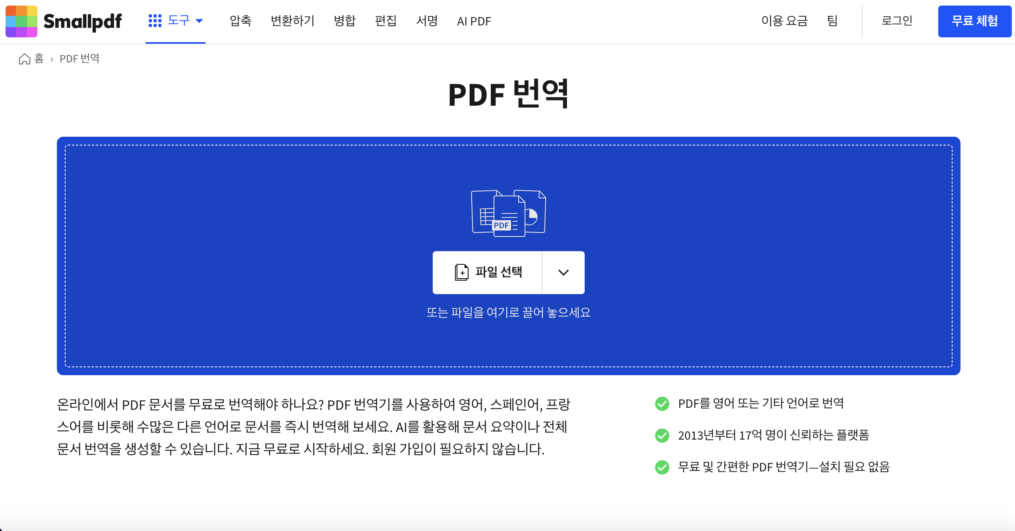Click the home icon in breadcrumb
This screenshot has height=531, width=1015.
click(x=25, y=59)
